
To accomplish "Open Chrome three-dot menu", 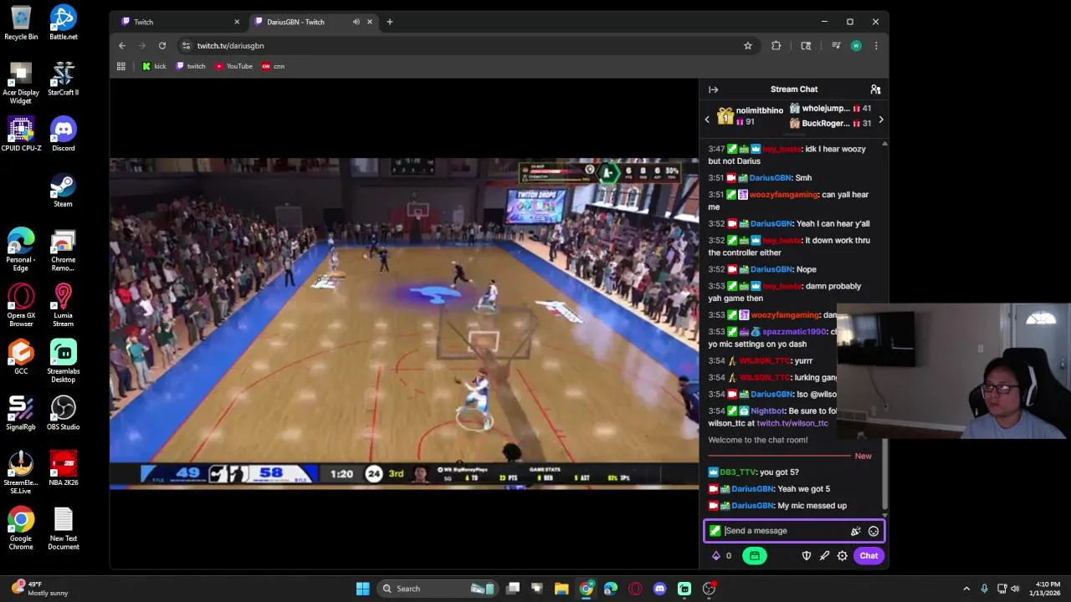I will click(876, 46).
